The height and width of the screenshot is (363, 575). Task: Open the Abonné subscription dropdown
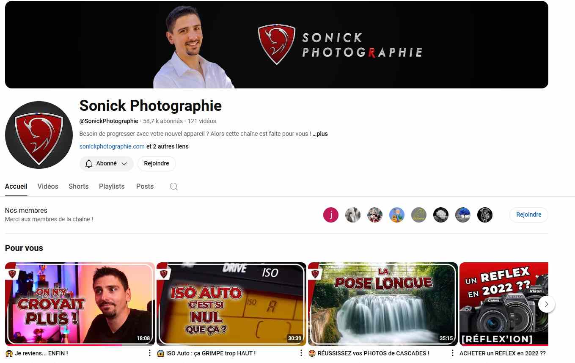tap(106, 164)
